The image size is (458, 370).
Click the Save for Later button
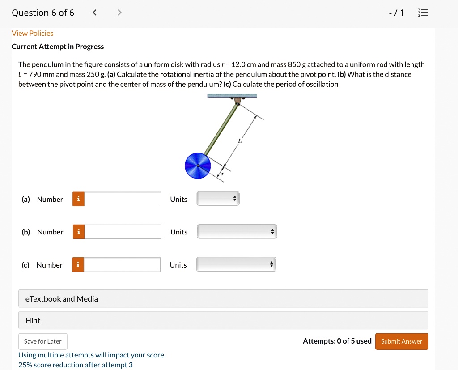point(43,341)
